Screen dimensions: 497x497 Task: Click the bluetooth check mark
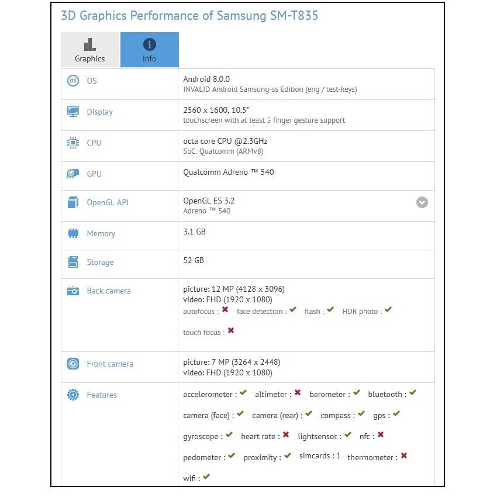[413, 392]
